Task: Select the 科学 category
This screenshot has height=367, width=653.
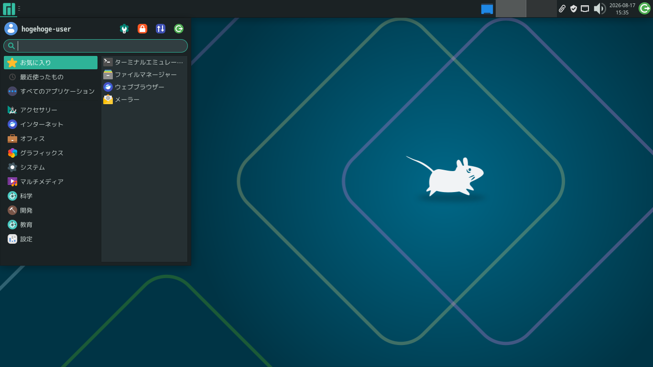Action: pyautogui.click(x=51, y=196)
